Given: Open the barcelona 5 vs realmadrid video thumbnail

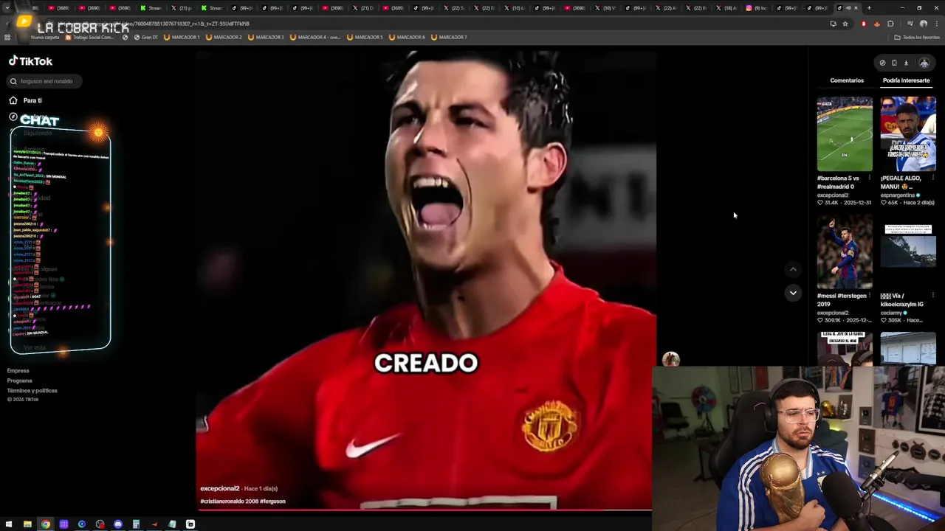Looking at the screenshot, I should click(845, 134).
